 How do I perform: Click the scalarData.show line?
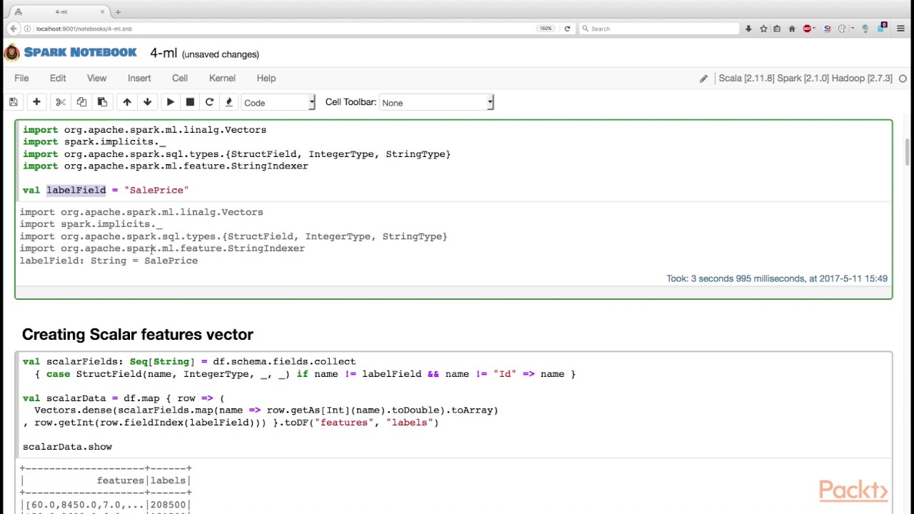pyautogui.click(x=67, y=447)
